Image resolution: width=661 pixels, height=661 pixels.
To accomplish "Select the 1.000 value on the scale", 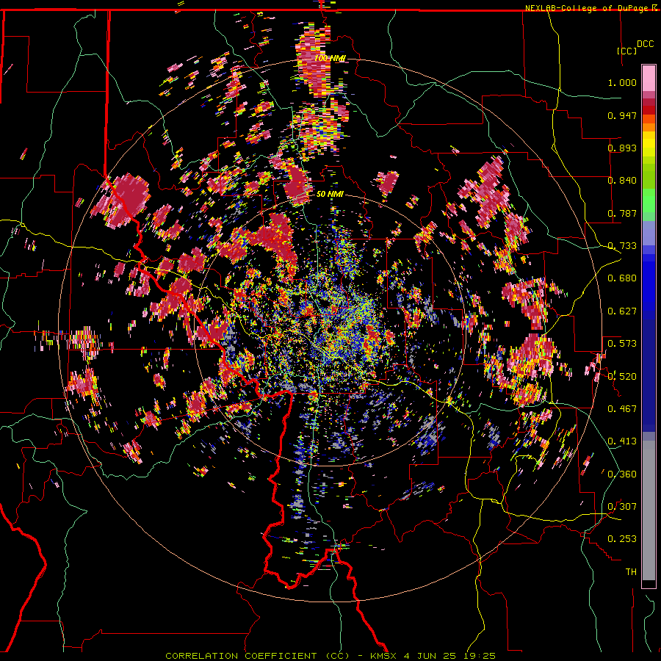I will pyautogui.click(x=622, y=82).
